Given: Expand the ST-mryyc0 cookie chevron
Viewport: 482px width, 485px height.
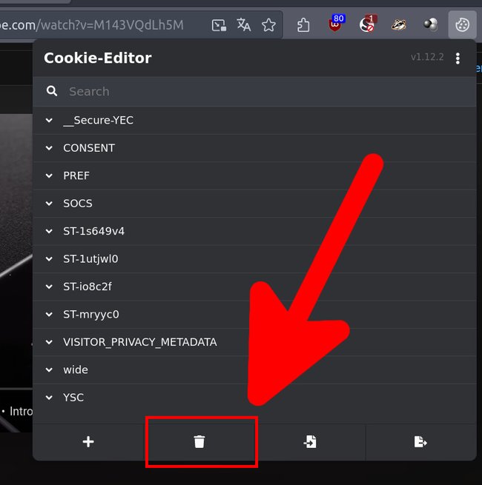Looking at the screenshot, I should pos(49,314).
